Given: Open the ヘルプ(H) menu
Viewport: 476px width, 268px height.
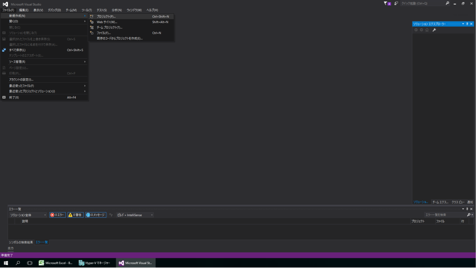Looking at the screenshot, I should tap(152, 10).
